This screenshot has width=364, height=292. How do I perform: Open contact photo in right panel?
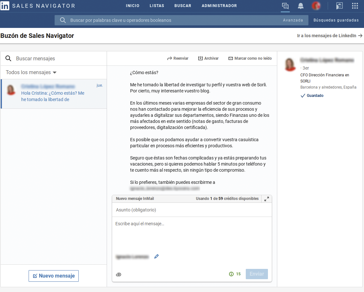point(290,64)
